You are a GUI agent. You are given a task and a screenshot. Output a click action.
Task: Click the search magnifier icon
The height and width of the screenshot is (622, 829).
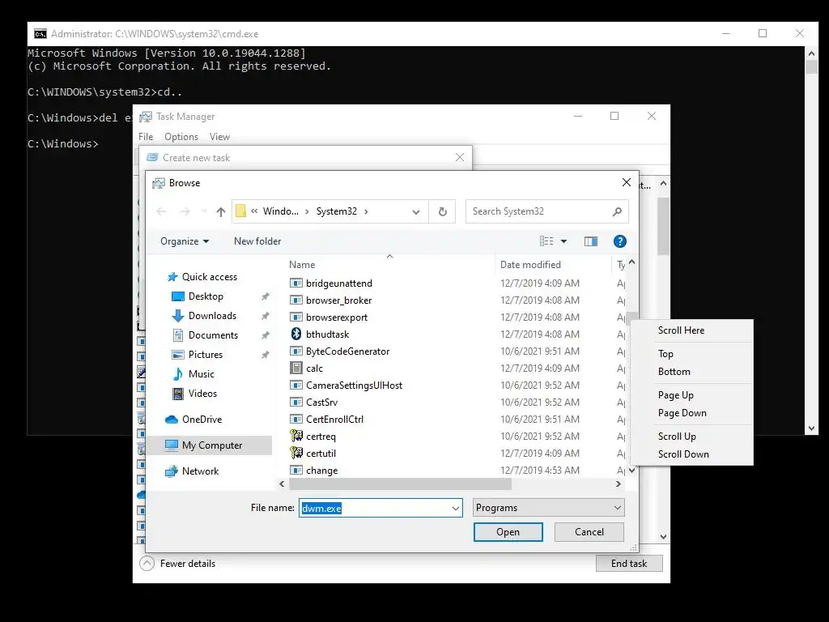point(616,211)
